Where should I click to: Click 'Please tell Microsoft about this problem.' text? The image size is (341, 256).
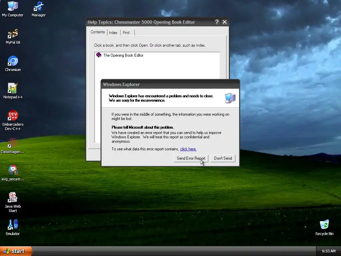pos(143,127)
